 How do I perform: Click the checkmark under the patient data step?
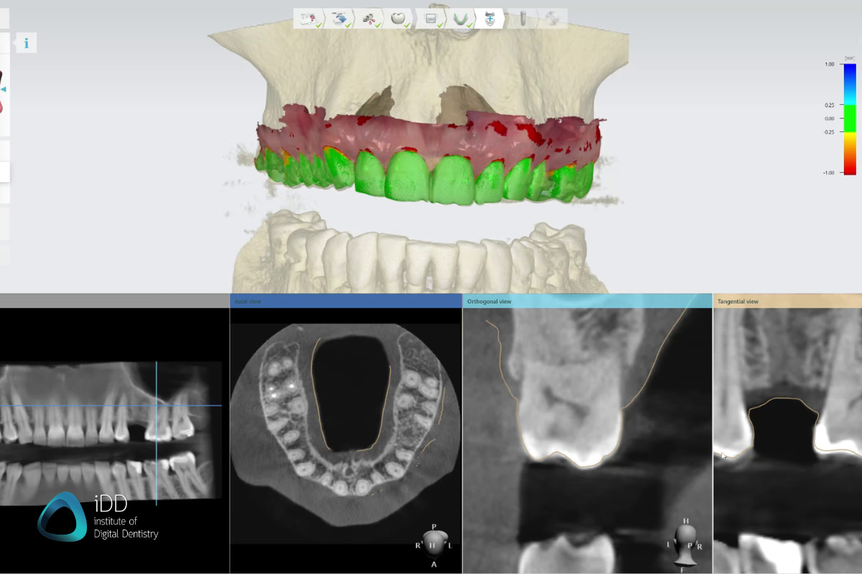[319, 26]
